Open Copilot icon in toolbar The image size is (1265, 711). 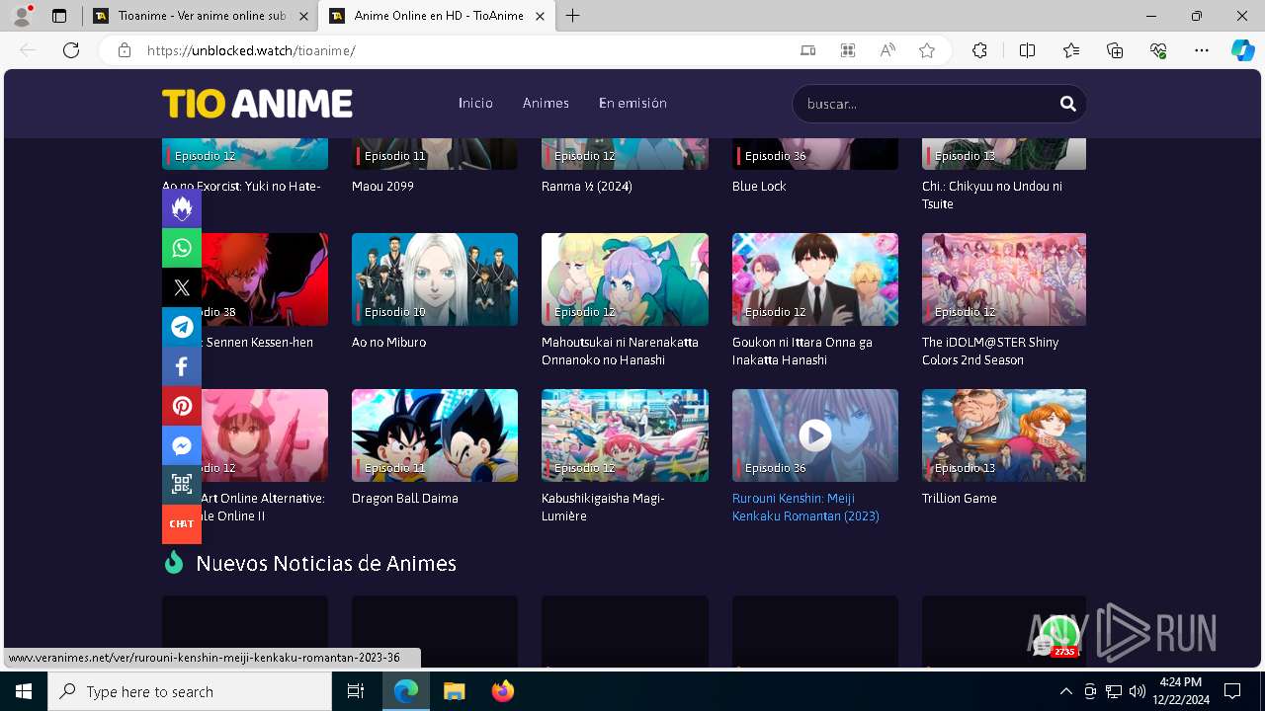1242,50
